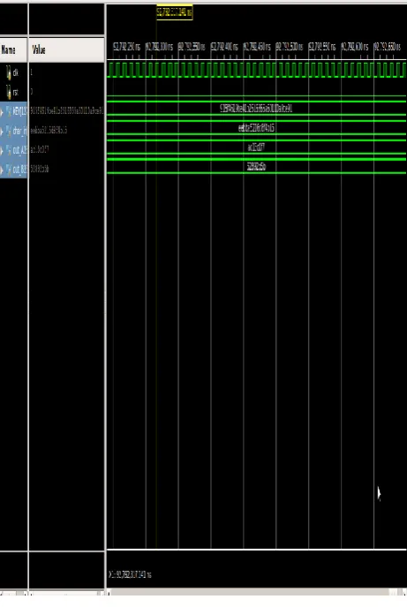Click the clk value cell showing 1

click(x=31, y=72)
